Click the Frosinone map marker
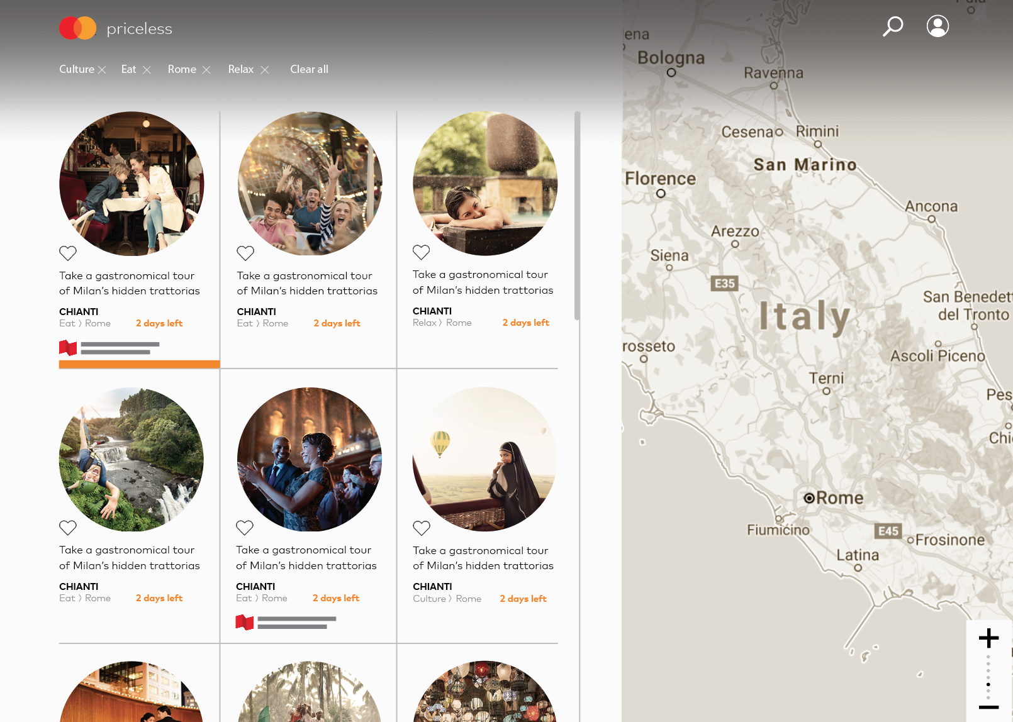This screenshot has height=722, width=1013. click(x=910, y=540)
